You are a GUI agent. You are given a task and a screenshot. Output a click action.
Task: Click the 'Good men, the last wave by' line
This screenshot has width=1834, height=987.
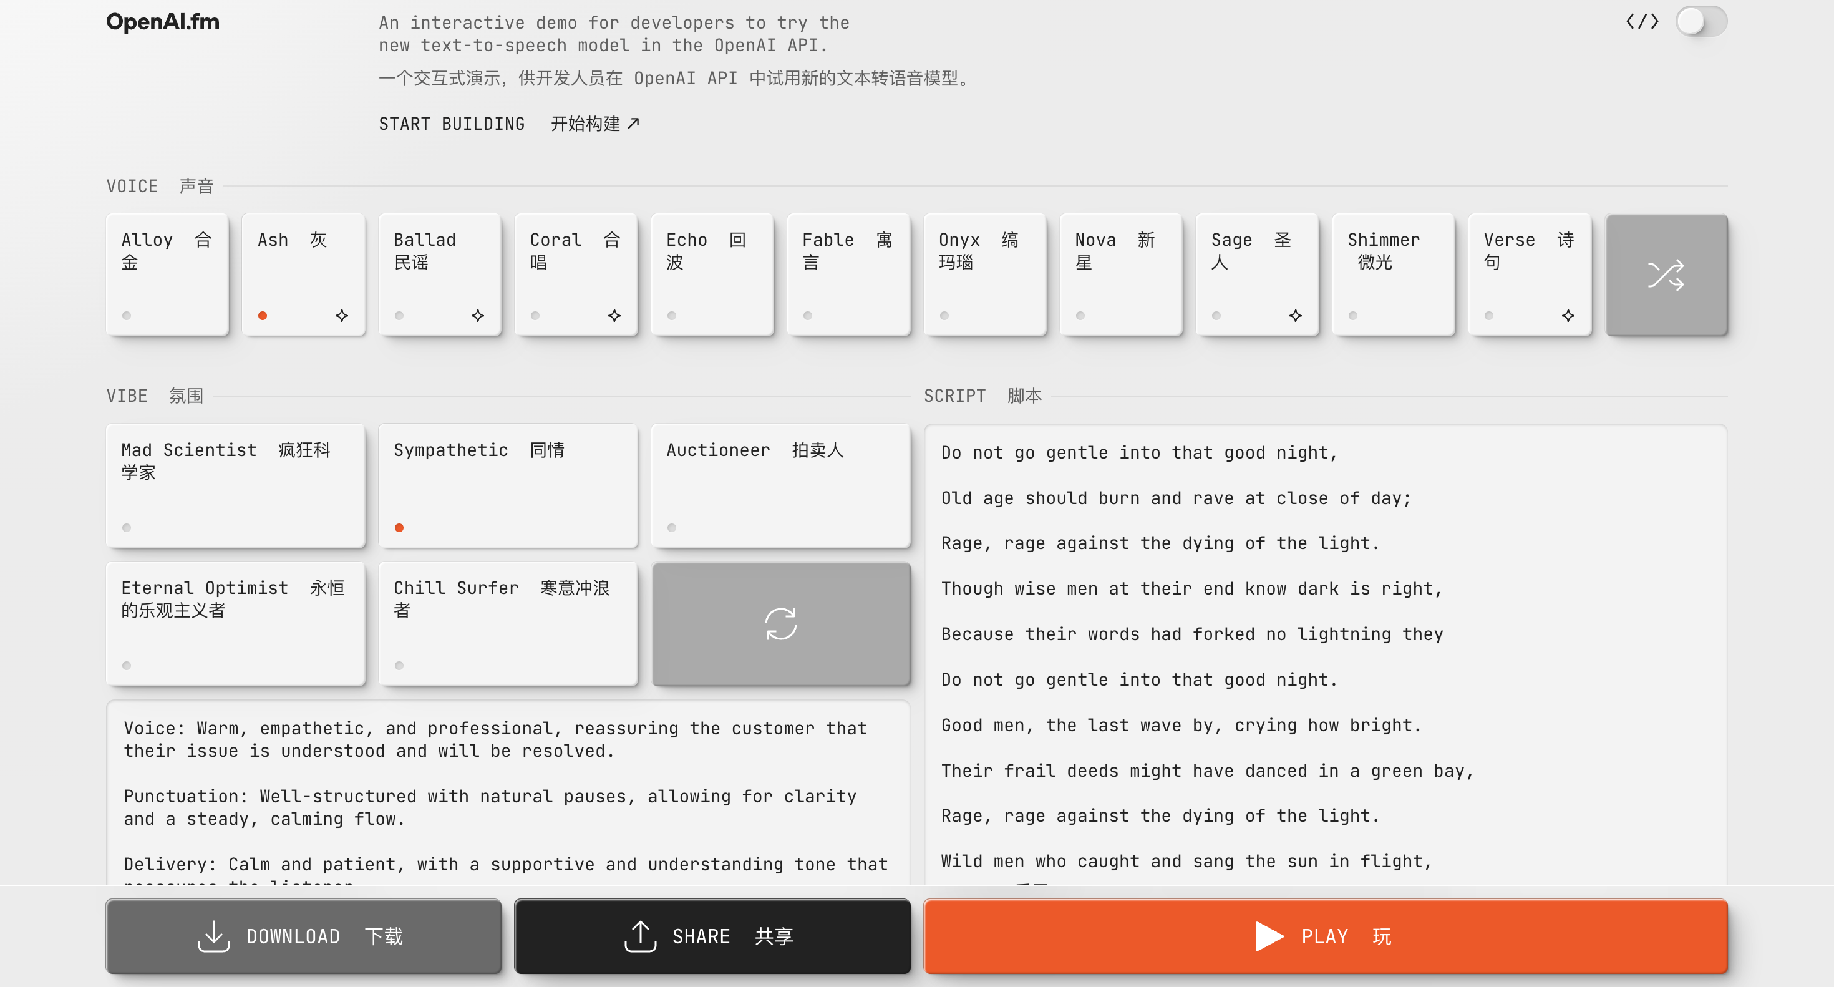1181,725
